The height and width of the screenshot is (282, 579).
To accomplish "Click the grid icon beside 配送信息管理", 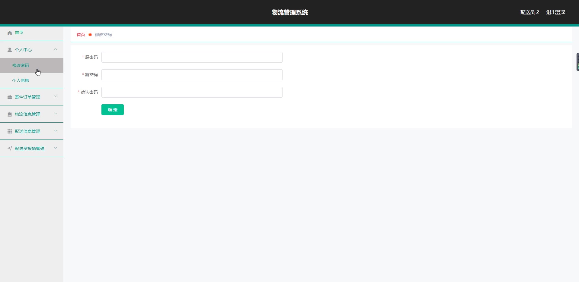I will click(10, 131).
